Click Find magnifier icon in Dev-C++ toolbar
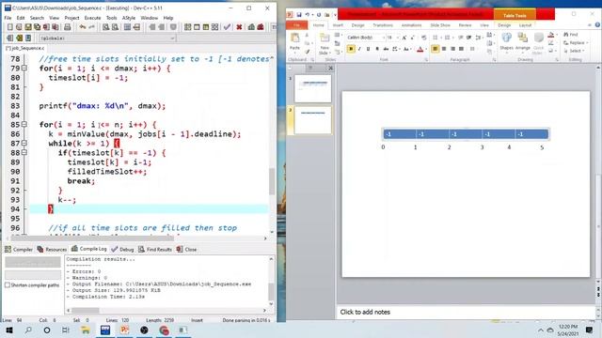The height and width of the screenshot is (338, 602). click(106, 27)
